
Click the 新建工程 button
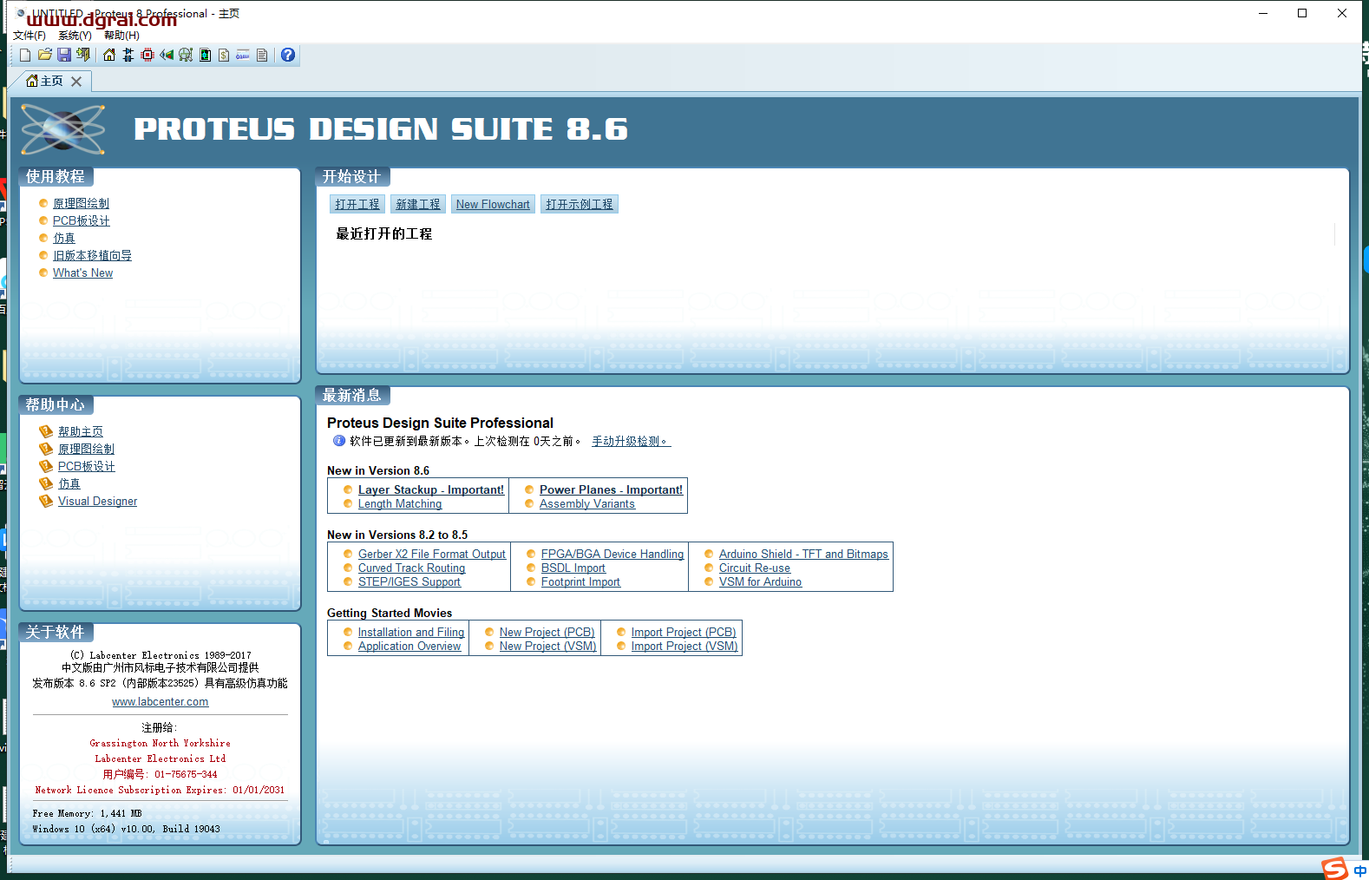coord(418,205)
